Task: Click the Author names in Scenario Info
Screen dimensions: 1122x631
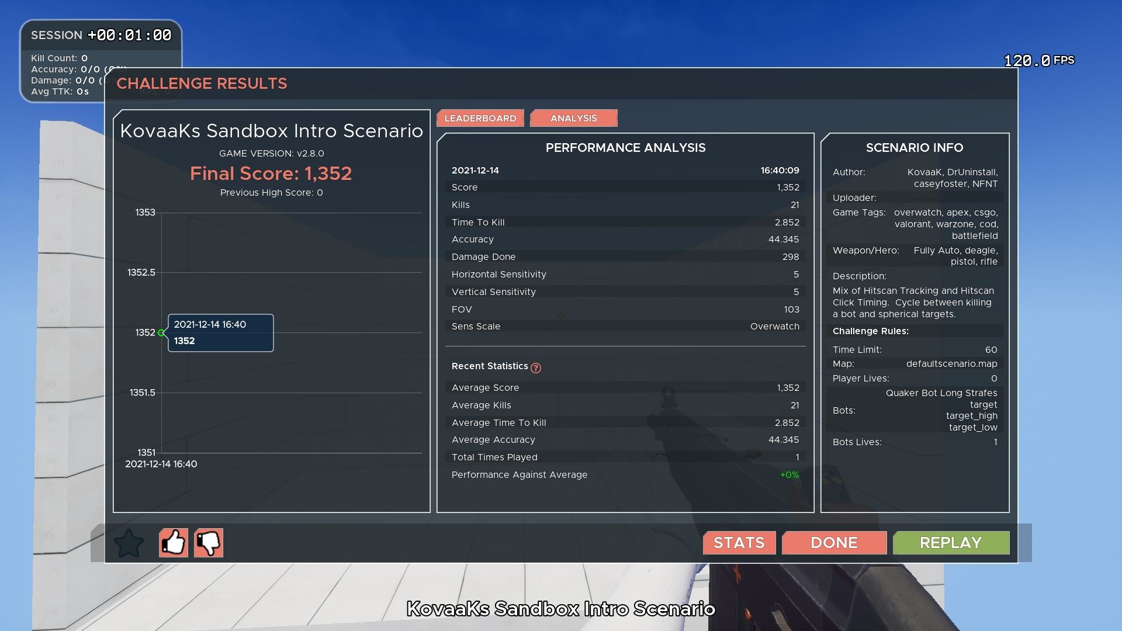Action: click(x=953, y=178)
